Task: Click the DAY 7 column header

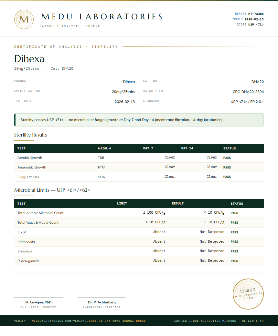Action: [148, 148]
